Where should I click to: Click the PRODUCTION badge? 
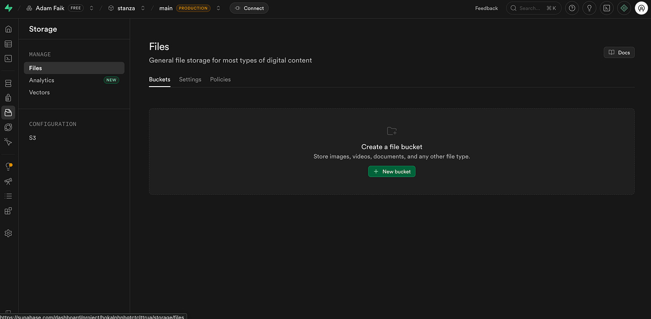193,8
